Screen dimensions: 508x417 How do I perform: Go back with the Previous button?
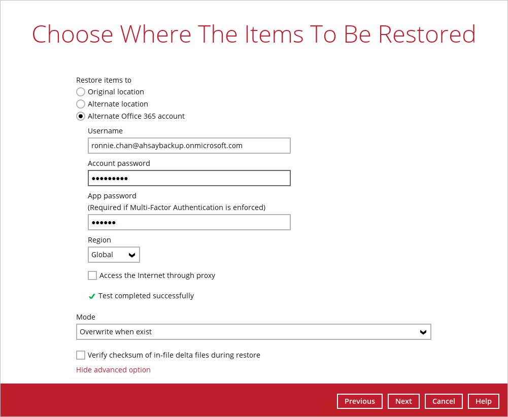pos(360,401)
